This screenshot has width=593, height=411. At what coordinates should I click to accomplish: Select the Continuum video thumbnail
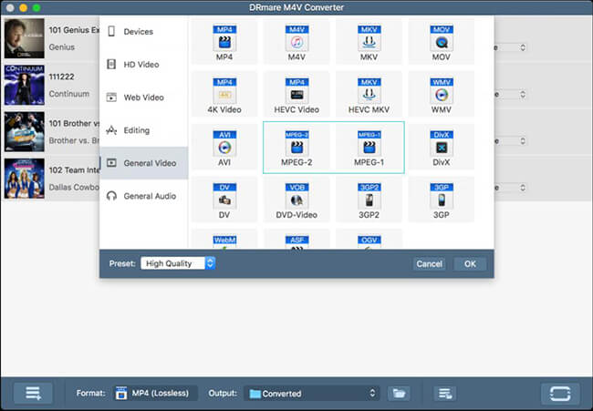(25, 85)
